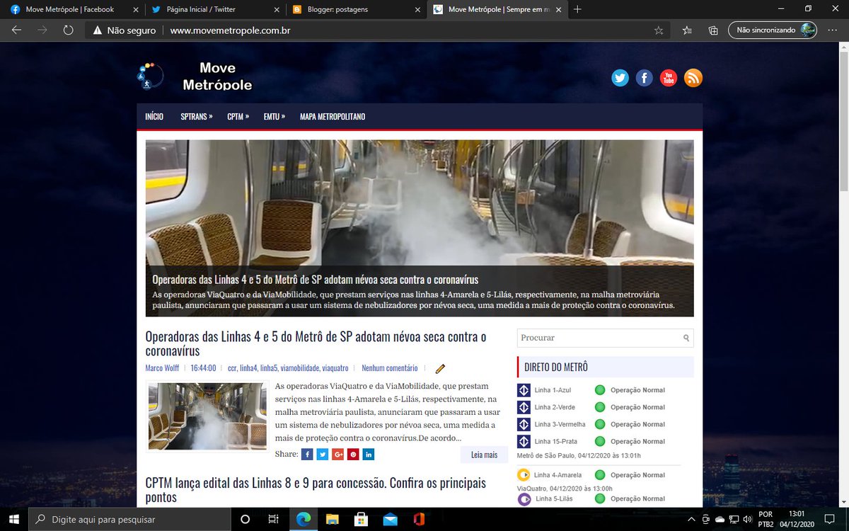Open the linha4 tag link

tap(248, 368)
